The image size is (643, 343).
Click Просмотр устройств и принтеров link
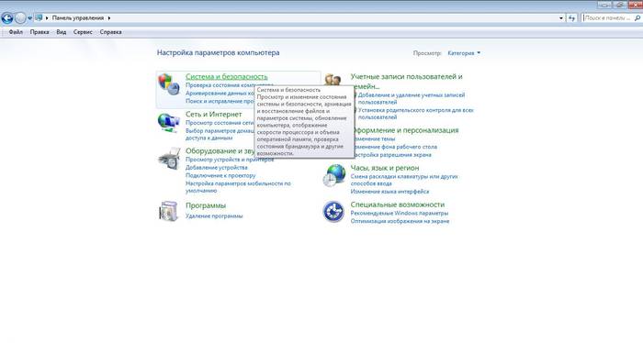click(230, 160)
